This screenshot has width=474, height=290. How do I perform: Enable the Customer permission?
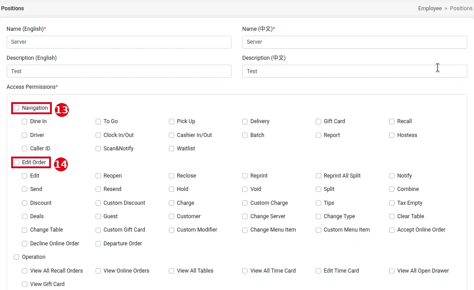[172, 216]
